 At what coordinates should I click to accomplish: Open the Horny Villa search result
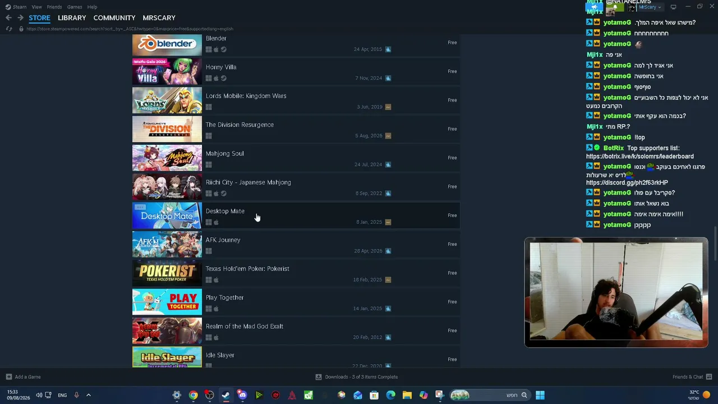[x=296, y=72]
